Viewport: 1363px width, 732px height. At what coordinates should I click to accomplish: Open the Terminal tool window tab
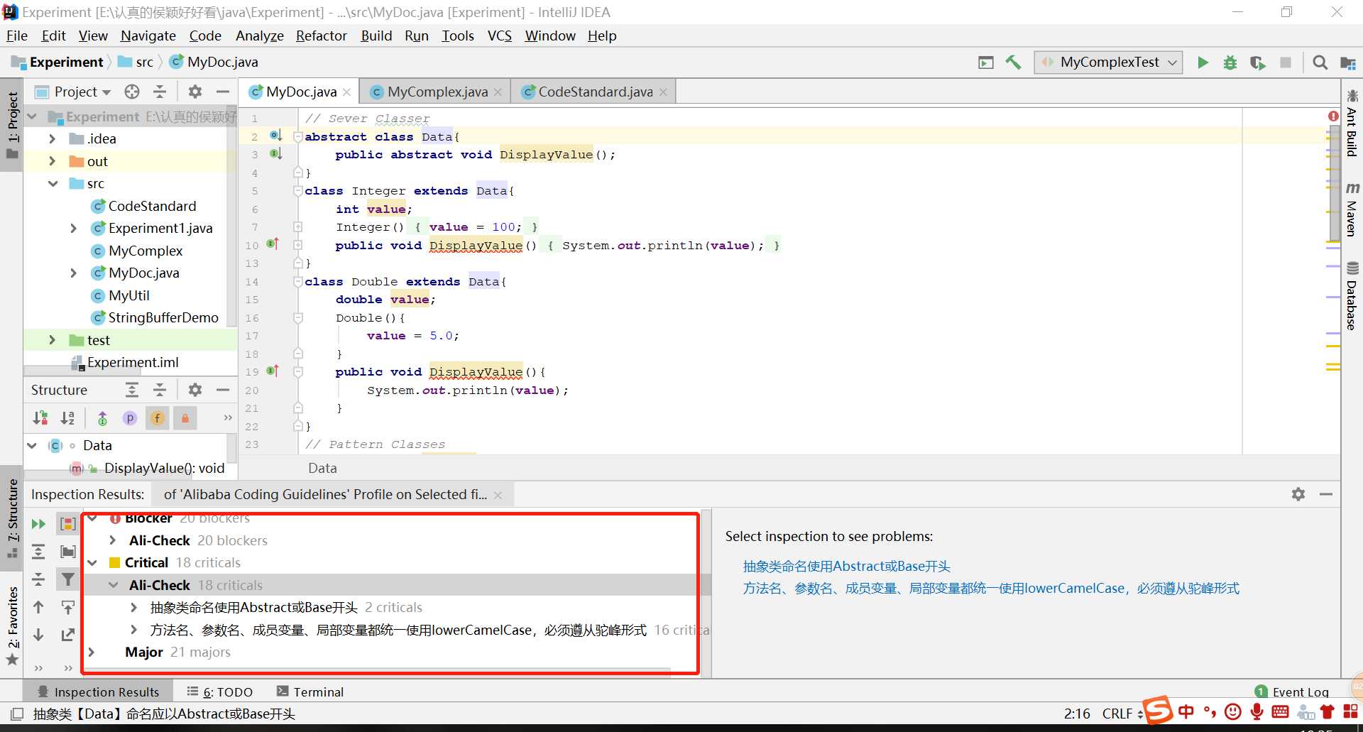(310, 692)
